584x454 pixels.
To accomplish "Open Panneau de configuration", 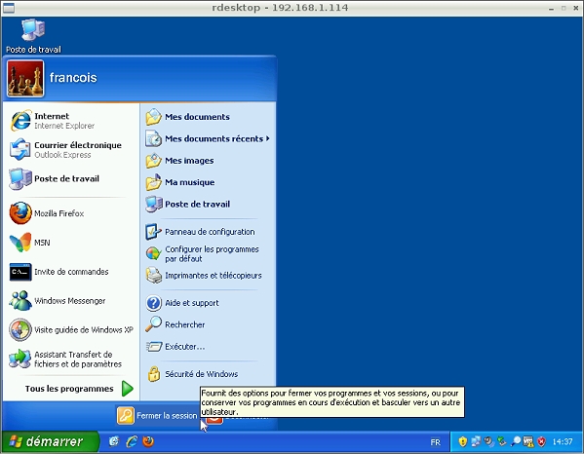I will point(208,232).
